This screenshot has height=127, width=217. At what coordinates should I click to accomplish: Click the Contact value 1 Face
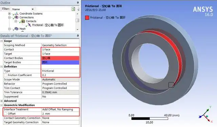pyautogui.click(x=60, y=50)
